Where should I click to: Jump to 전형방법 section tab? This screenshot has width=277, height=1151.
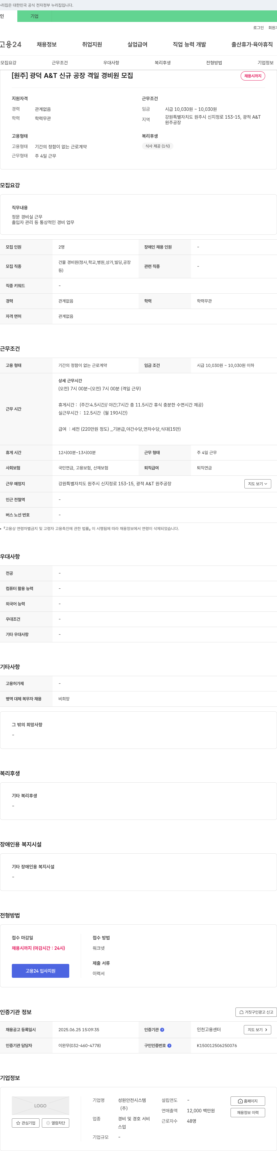[214, 63]
